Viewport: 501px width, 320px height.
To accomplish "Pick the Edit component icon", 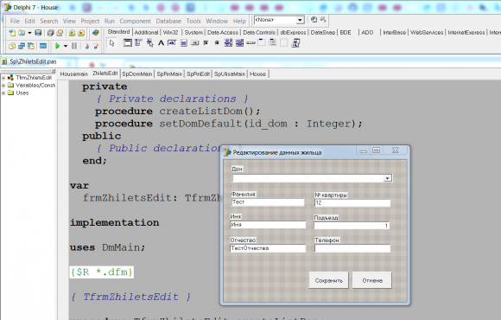I will point(172,43).
